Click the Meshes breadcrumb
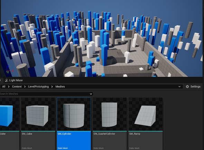The image size is (204, 150). 60,87
